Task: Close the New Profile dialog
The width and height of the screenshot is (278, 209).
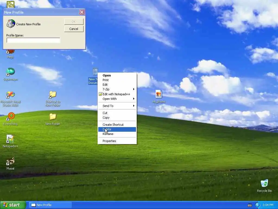Action: tap(82, 12)
